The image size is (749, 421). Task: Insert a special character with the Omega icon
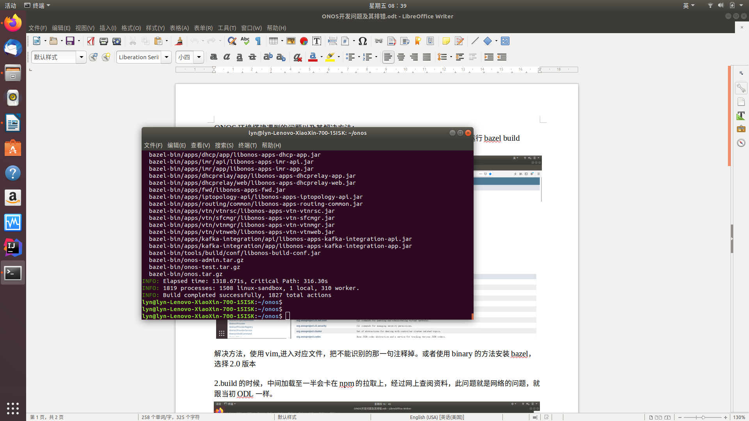point(362,41)
